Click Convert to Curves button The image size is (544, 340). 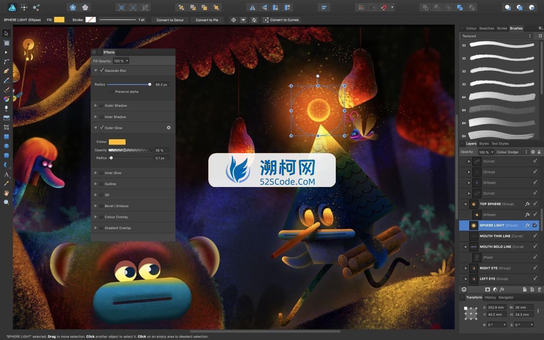pos(281,20)
